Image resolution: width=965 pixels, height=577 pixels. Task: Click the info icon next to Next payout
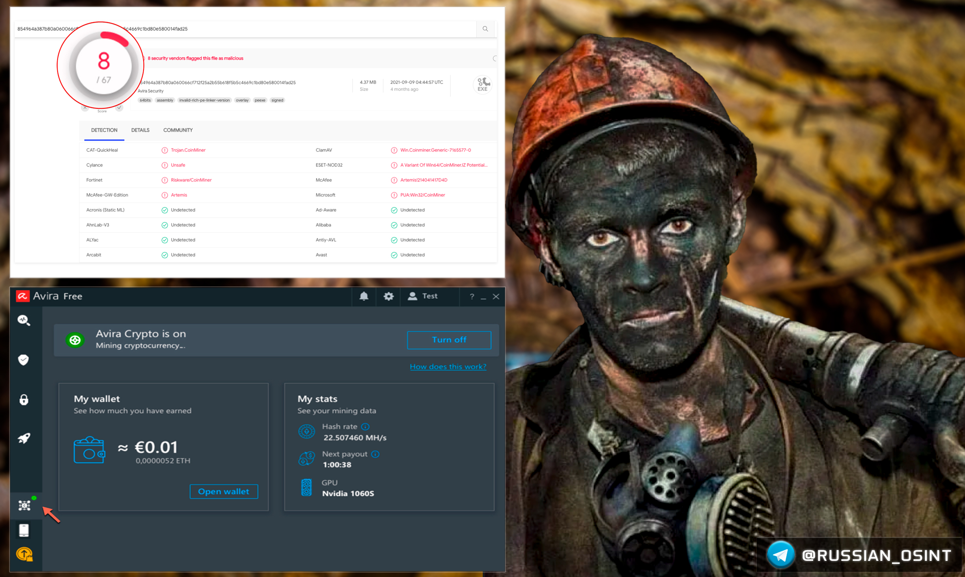tap(375, 454)
